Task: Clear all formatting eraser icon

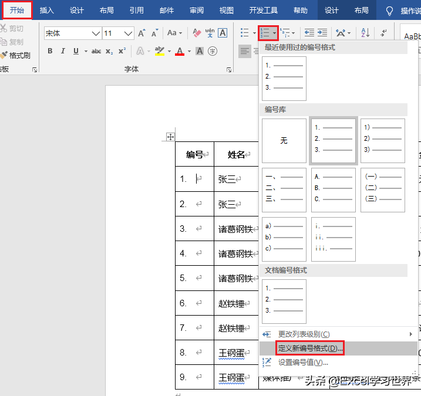Action: click(x=197, y=33)
